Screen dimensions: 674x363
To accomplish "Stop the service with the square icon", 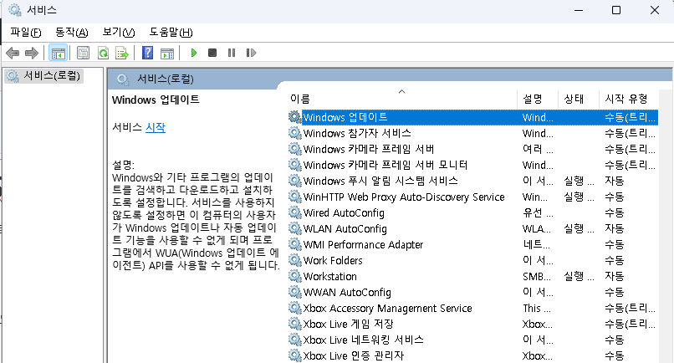I will [212, 53].
